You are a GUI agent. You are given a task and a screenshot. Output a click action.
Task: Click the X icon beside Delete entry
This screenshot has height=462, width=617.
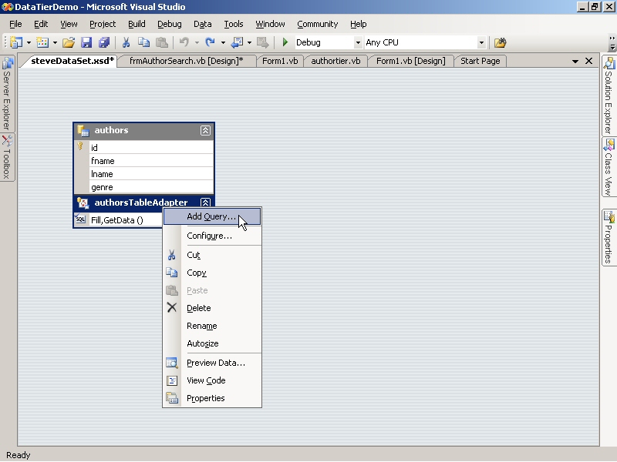click(171, 307)
